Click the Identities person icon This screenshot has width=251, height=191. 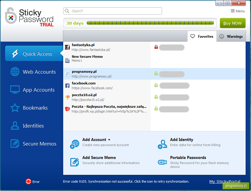pos(15,125)
